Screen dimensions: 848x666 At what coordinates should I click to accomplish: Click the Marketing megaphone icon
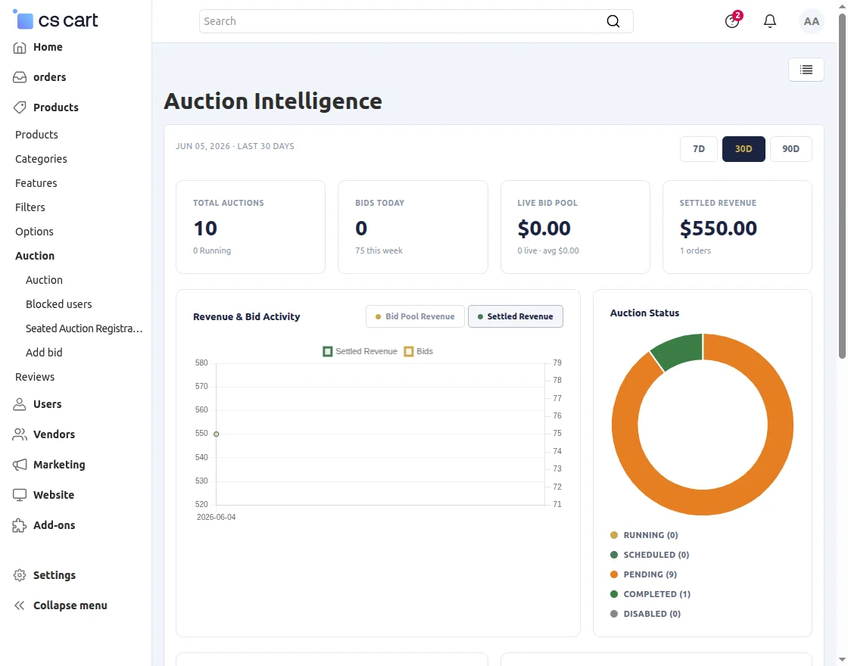(20, 465)
